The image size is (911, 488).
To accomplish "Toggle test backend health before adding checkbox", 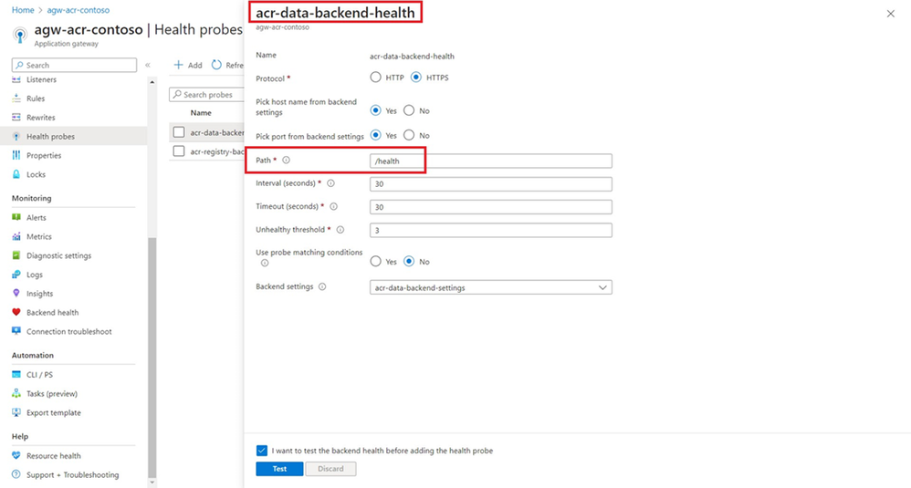I will click(x=262, y=451).
